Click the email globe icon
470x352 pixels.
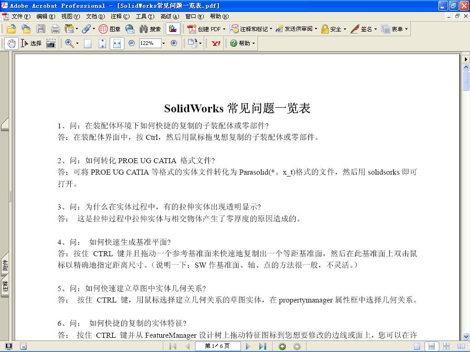pos(130,29)
